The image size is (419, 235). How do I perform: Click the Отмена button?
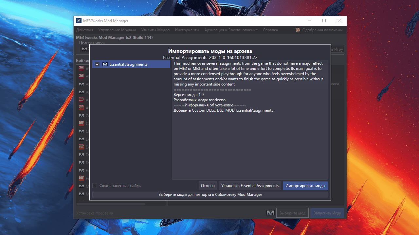[x=208, y=186]
